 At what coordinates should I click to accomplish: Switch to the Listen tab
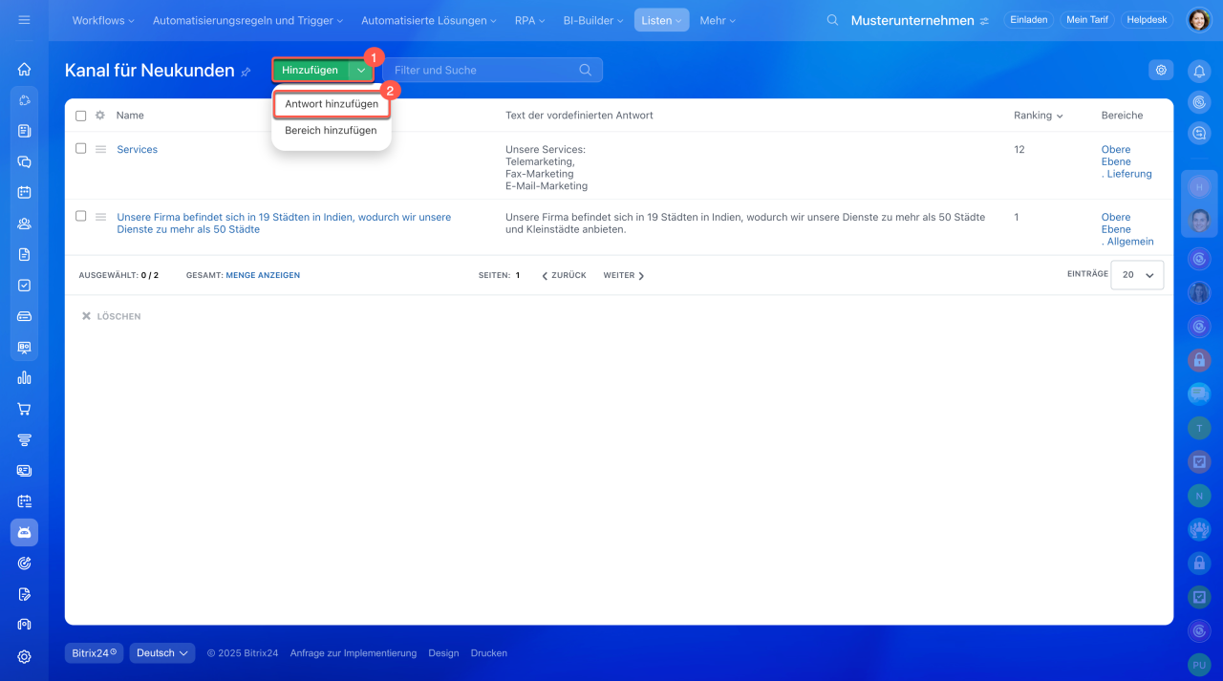point(661,20)
